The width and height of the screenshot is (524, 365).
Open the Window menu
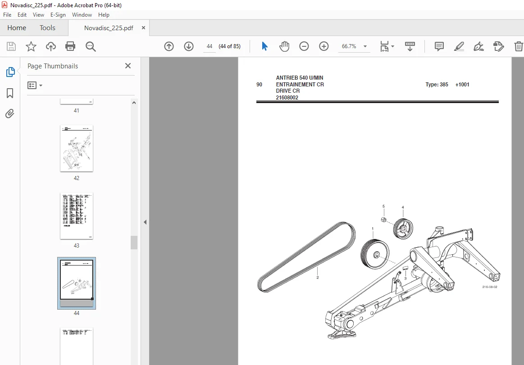pyautogui.click(x=82, y=15)
